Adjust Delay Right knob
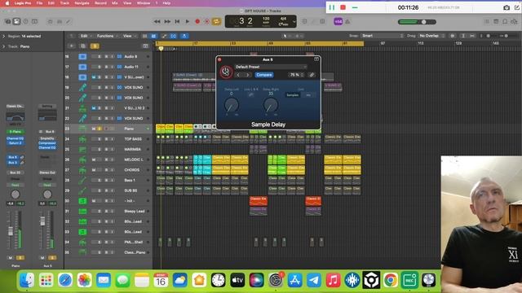The height and width of the screenshot is (293, 522). [x=270, y=105]
